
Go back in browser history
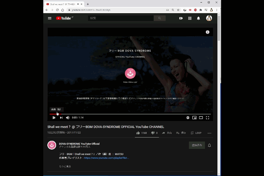pos(47,10)
